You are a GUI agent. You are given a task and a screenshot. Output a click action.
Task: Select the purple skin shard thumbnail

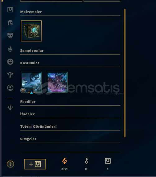tap(57, 82)
